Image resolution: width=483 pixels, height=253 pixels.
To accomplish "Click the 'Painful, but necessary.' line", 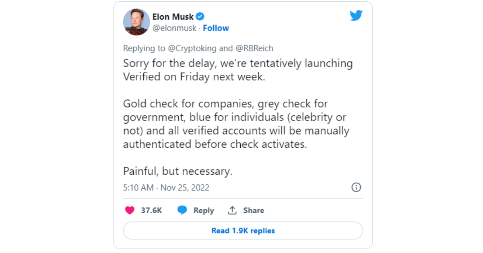I will click(x=178, y=171).
